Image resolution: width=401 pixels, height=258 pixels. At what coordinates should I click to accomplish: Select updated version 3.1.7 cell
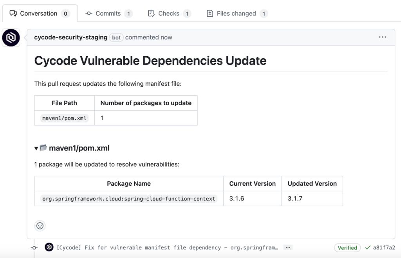312,199
